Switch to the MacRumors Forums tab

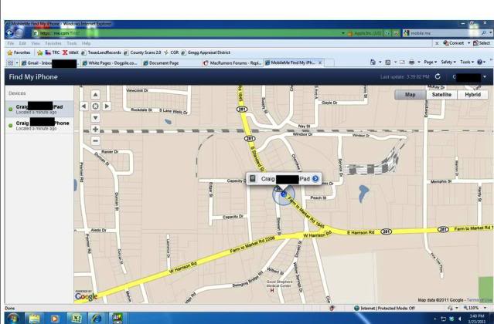(233, 63)
